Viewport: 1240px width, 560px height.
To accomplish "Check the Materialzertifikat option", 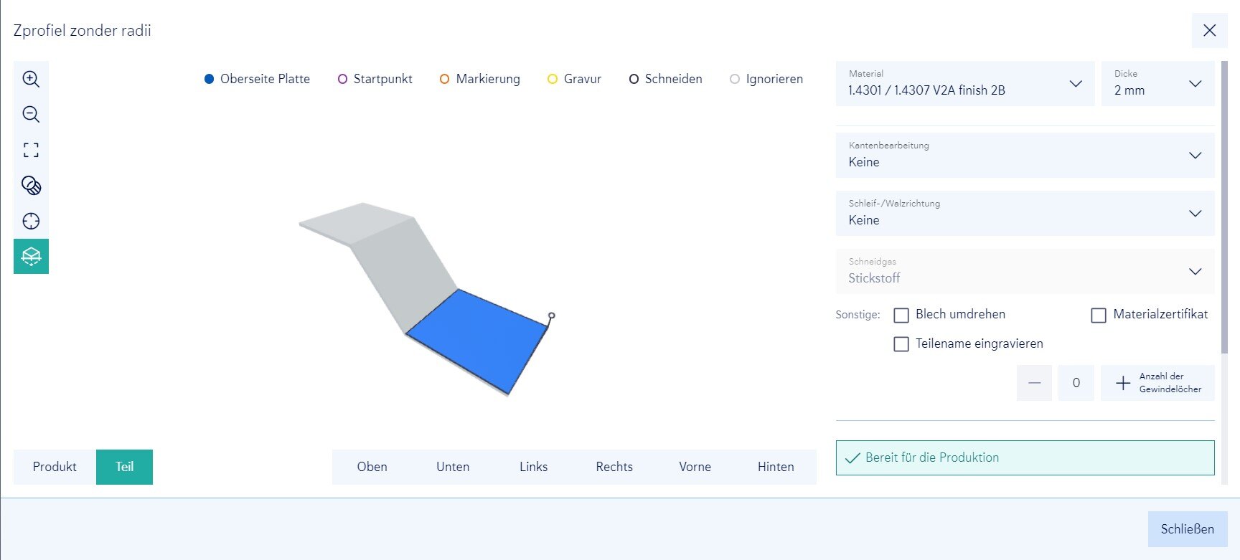I will (1098, 315).
